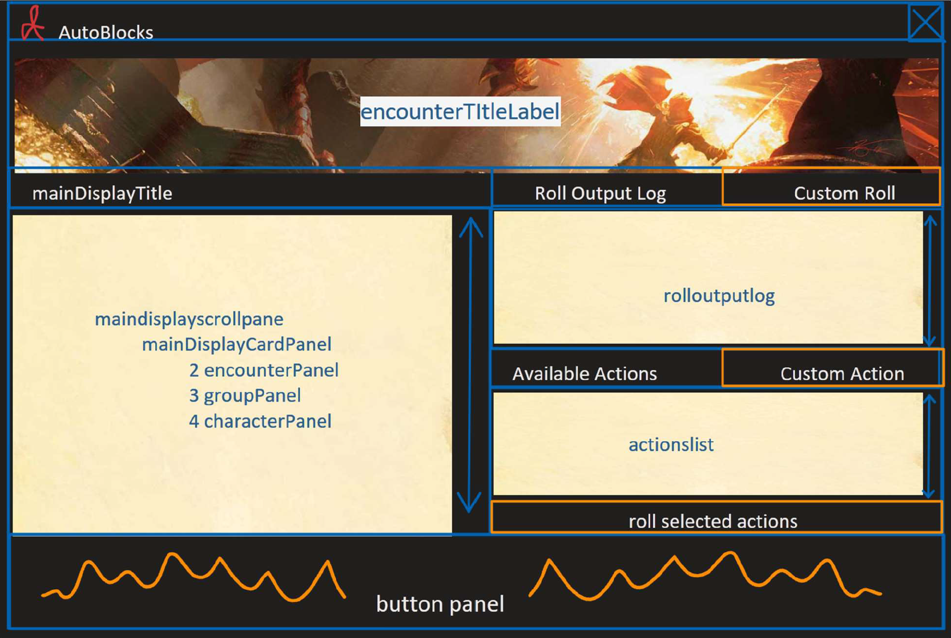Expand the groupPanel entry
The height and width of the screenshot is (638, 951).
click(246, 396)
